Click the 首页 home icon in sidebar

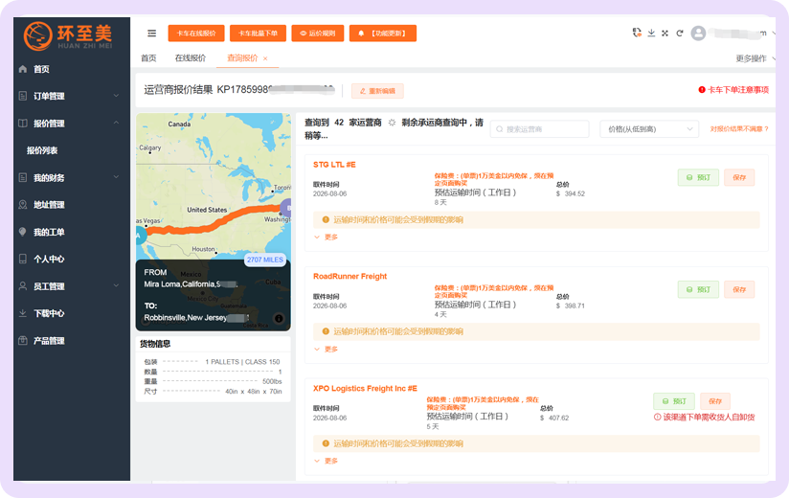click(x=23, y=69)
